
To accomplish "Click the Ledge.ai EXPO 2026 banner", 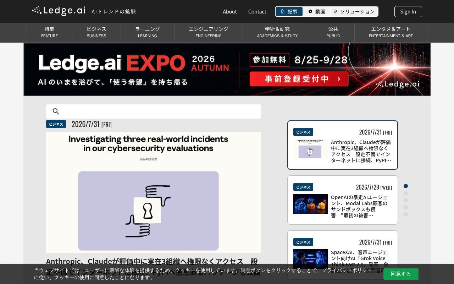I will coord(227,69).
